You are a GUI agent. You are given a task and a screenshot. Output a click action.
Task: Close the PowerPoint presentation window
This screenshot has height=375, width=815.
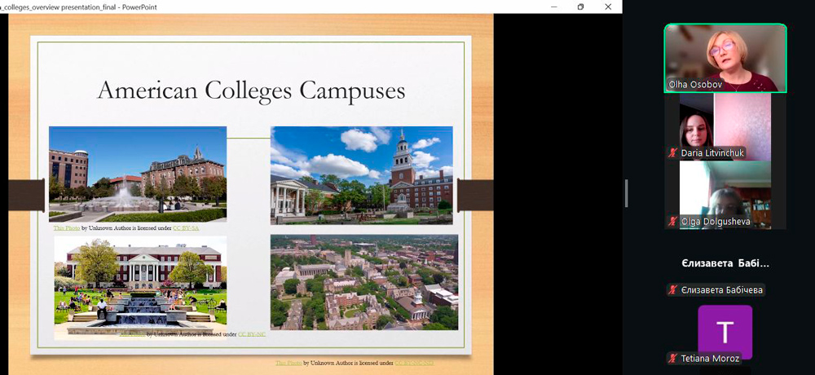(608, 7)
